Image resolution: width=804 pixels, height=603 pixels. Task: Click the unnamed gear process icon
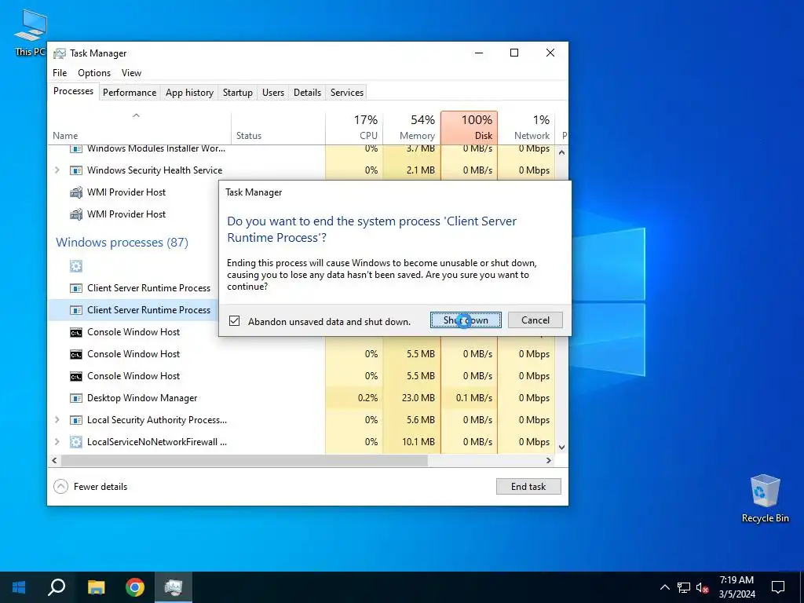[x=76, y=266]
